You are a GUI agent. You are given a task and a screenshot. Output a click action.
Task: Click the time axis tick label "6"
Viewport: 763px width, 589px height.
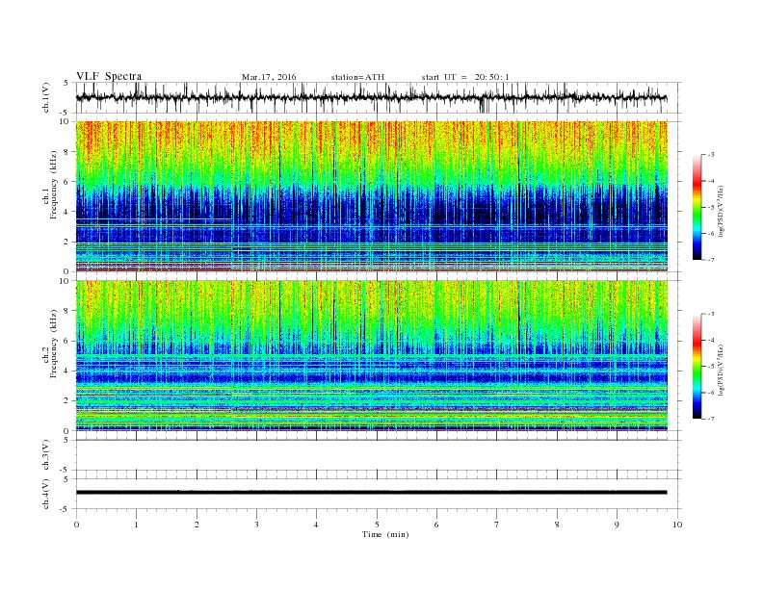436,525
